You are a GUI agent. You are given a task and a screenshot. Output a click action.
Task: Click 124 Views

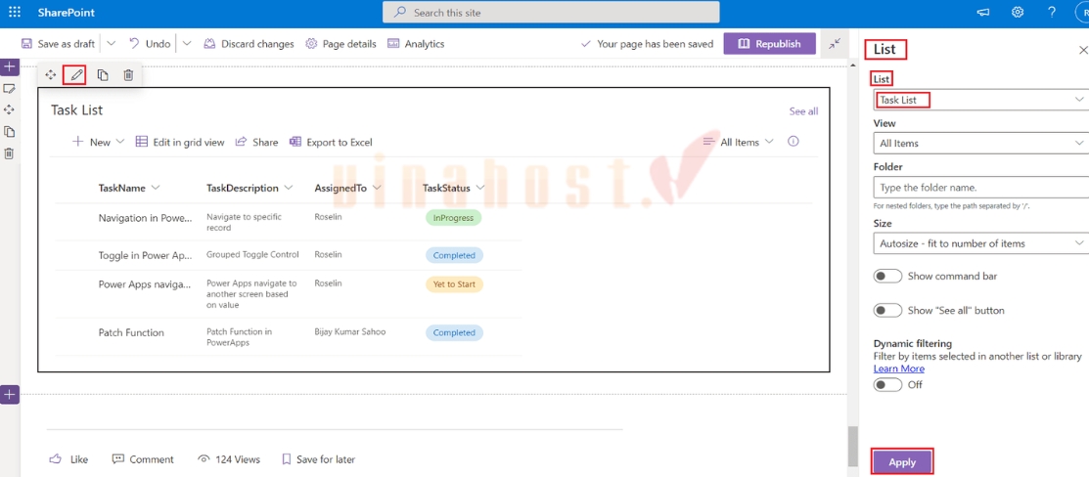[x=229, y=459]
